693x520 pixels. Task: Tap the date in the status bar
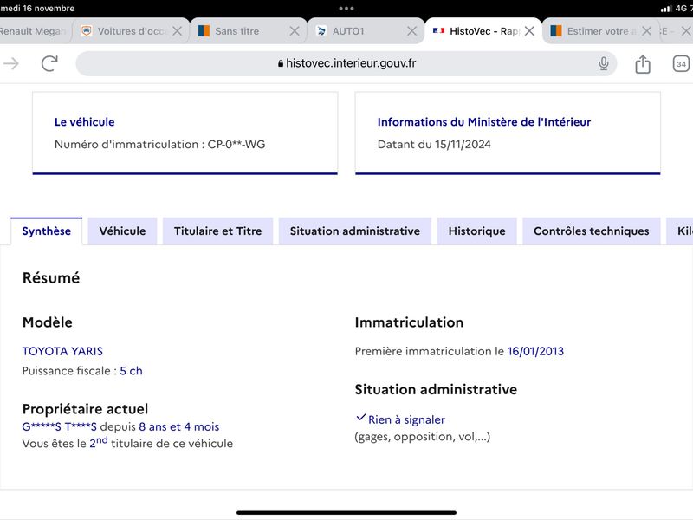tap(37, 9)
